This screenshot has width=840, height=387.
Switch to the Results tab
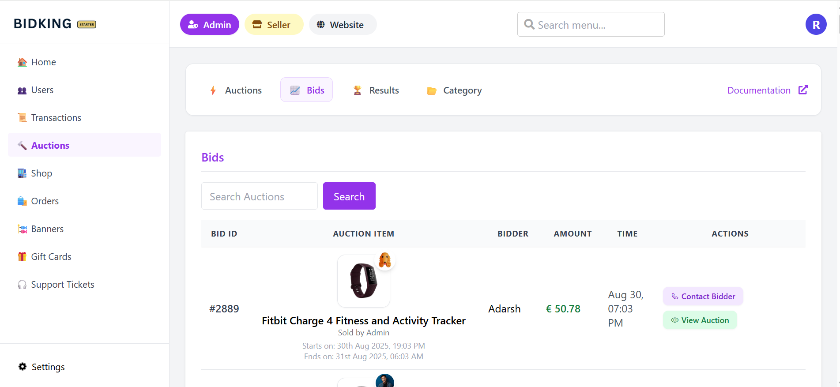pos(376,90)
